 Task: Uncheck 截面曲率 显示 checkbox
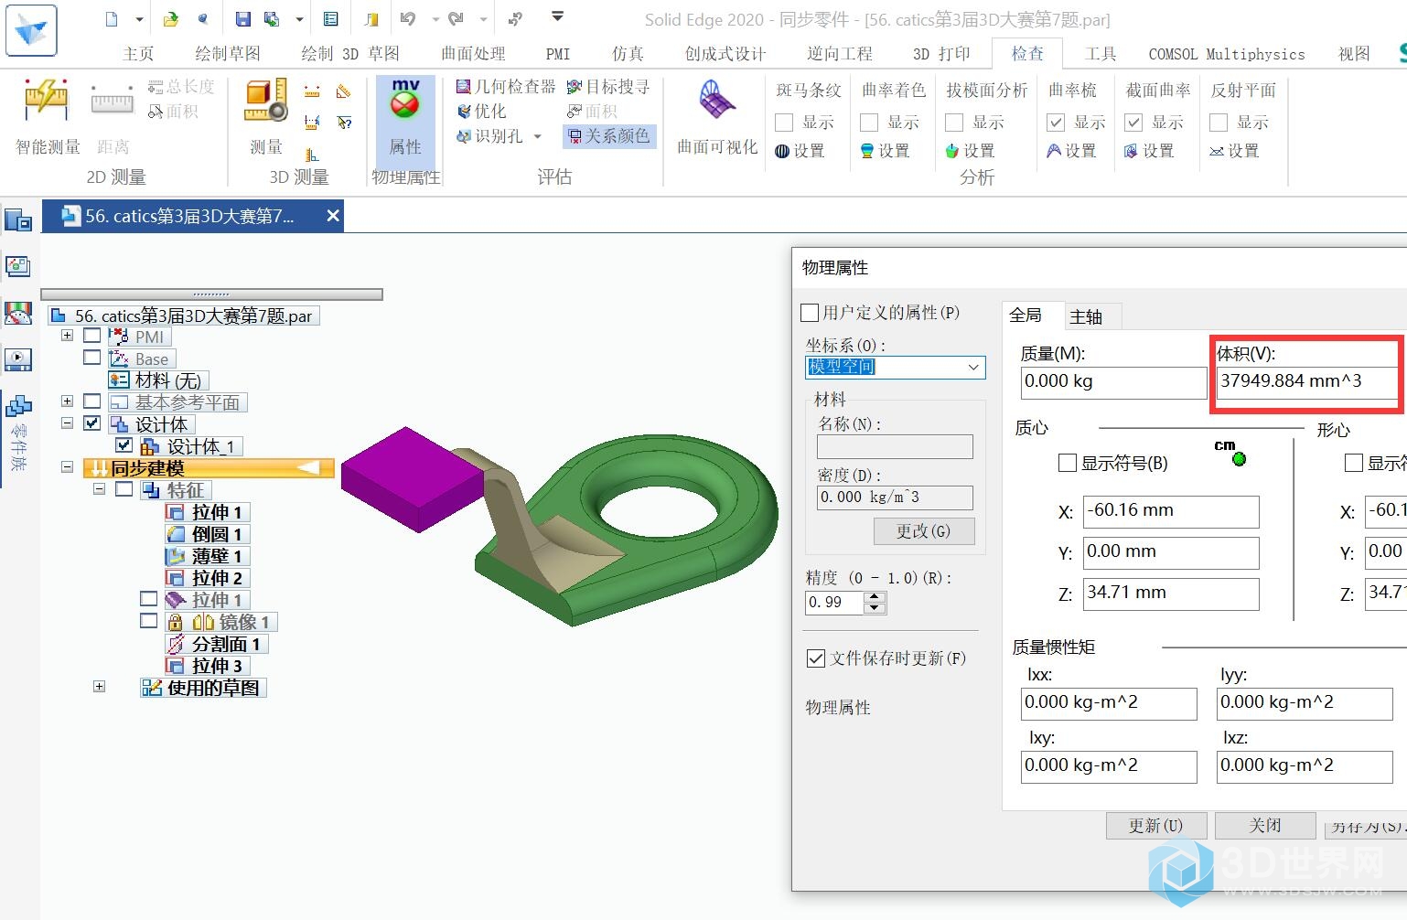pyautogui.click(x=1133, y=123)
